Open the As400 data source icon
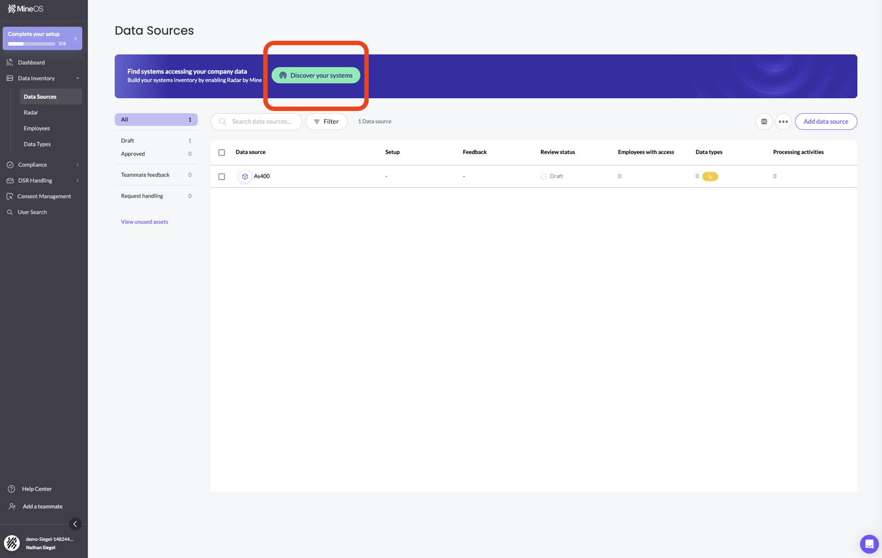 click(x=245, y=176)
